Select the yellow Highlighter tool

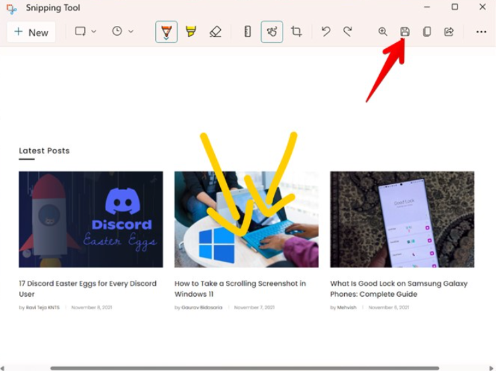[191, 32]
